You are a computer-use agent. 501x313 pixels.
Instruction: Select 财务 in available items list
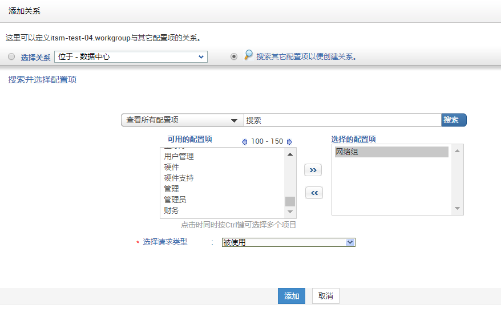172,211
